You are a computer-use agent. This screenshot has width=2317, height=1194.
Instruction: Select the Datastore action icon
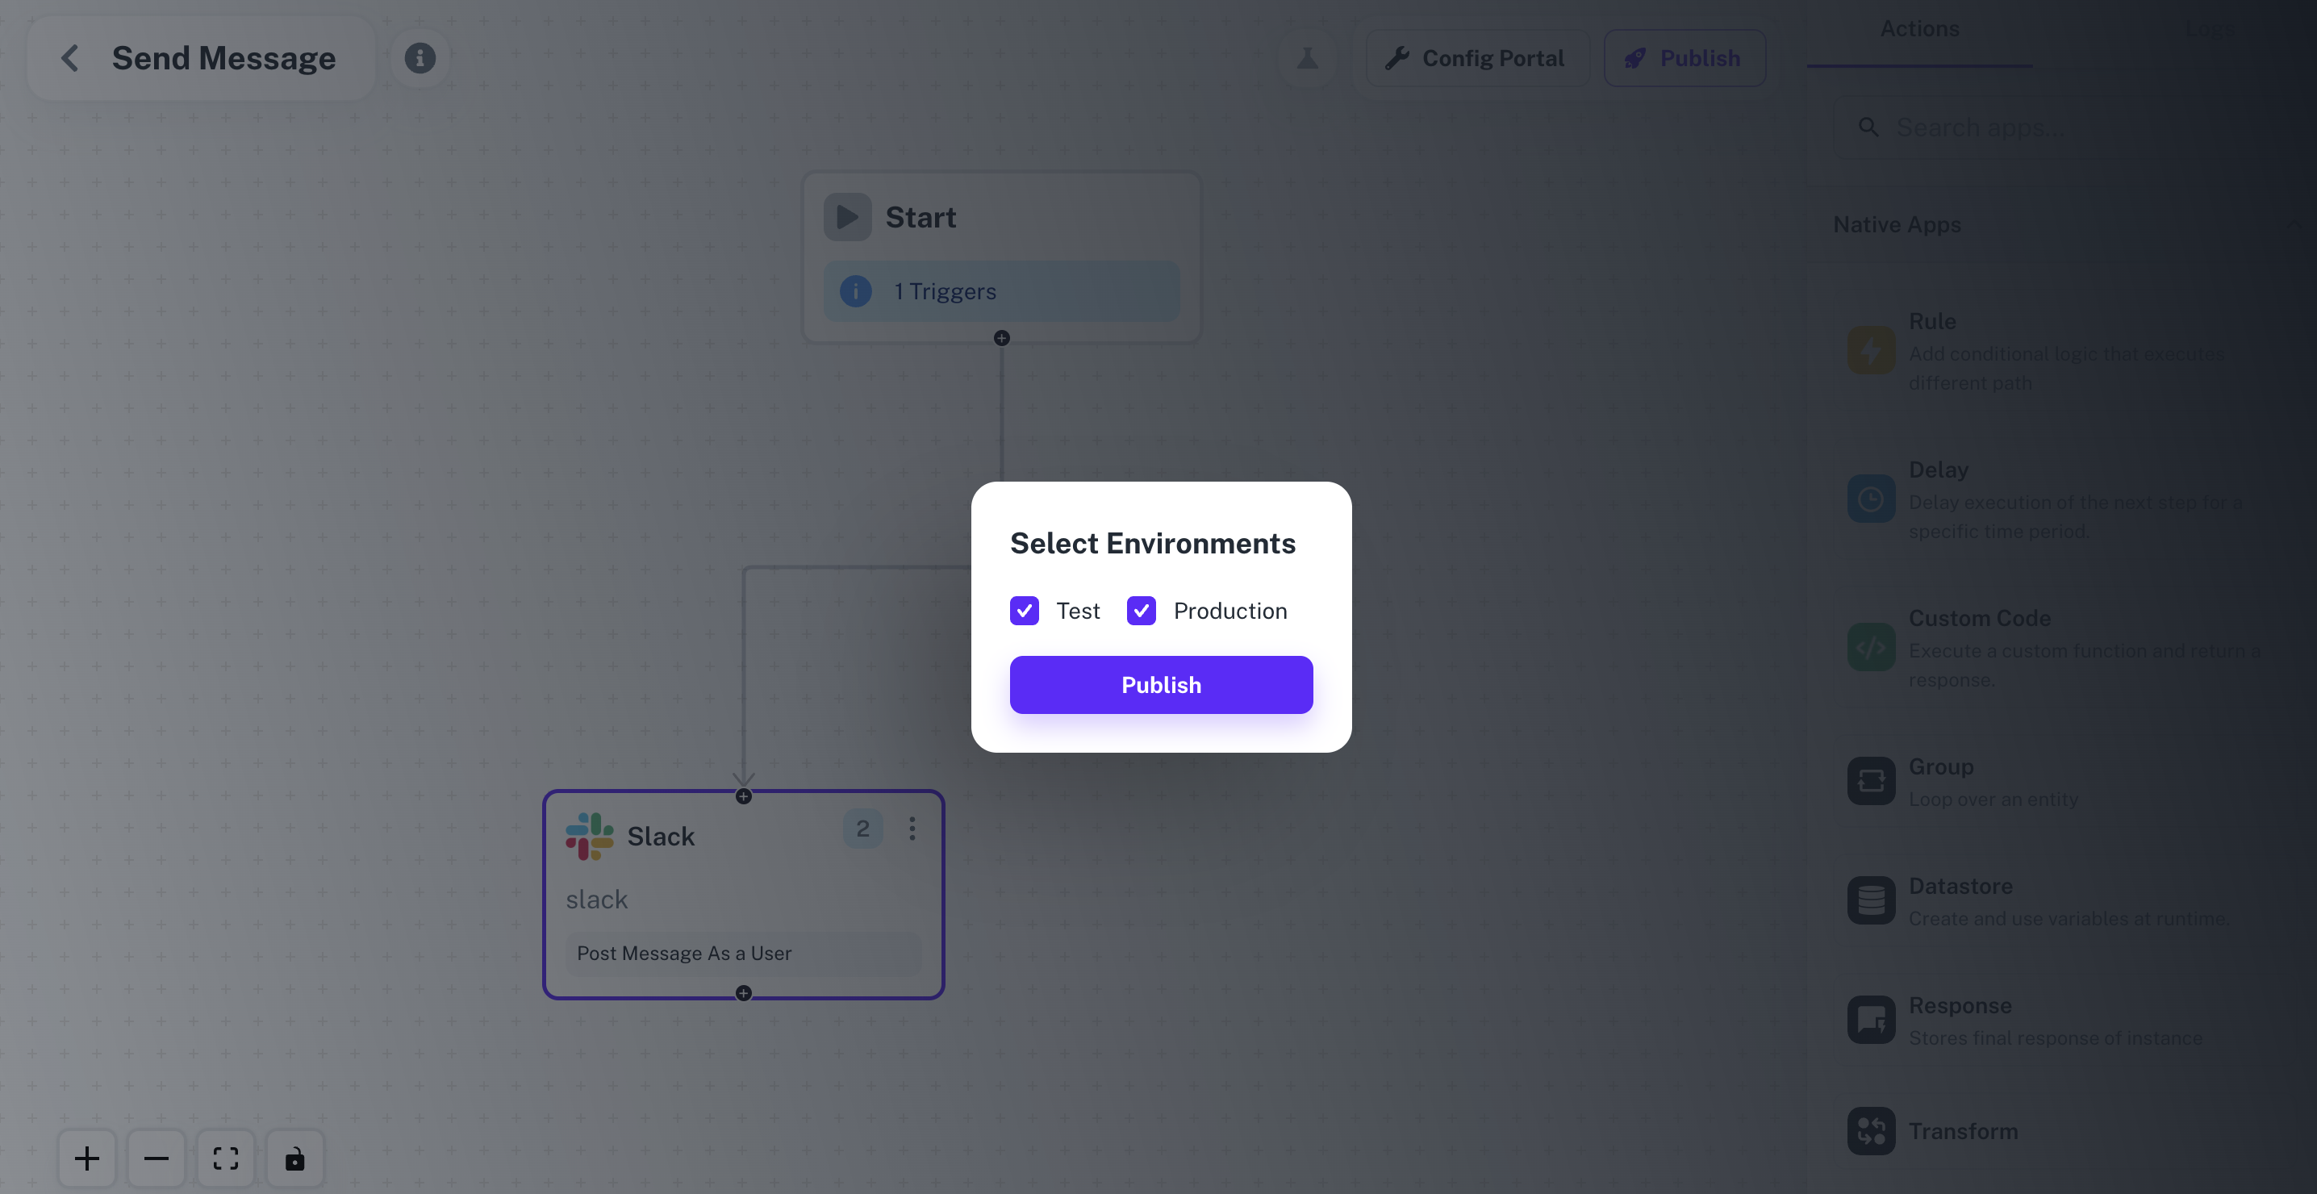[x=1871, y=900]
